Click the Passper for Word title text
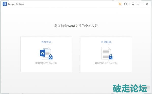Viewport: 152px width, 94px height. tap(16, 4)
